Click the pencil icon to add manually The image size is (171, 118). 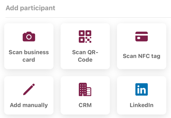coord(29,89)
